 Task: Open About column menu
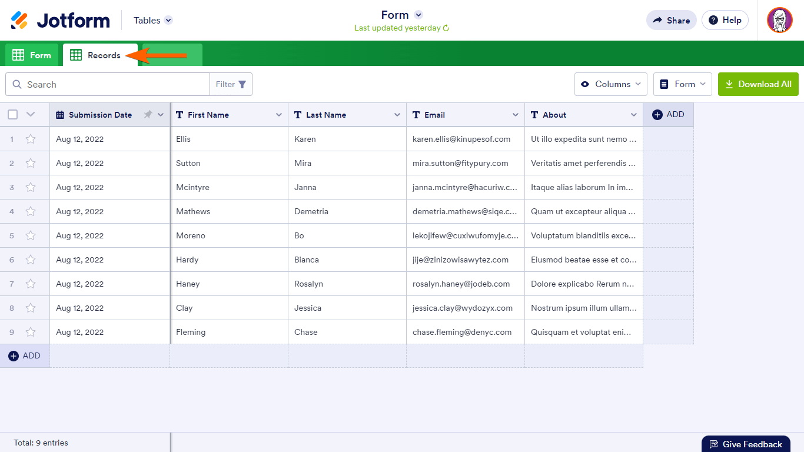point(634,115)
